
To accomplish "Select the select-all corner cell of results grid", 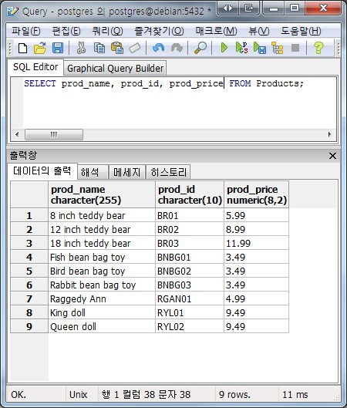I will point(29,194).
